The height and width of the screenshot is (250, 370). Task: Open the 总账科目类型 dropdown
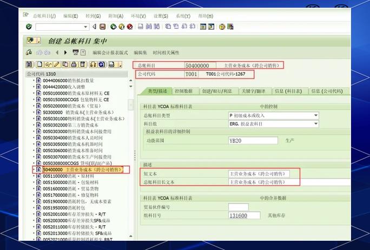315,115
